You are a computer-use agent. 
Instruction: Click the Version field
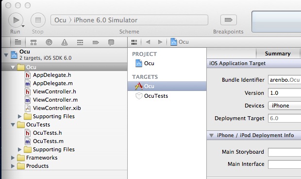coord(284,93)
